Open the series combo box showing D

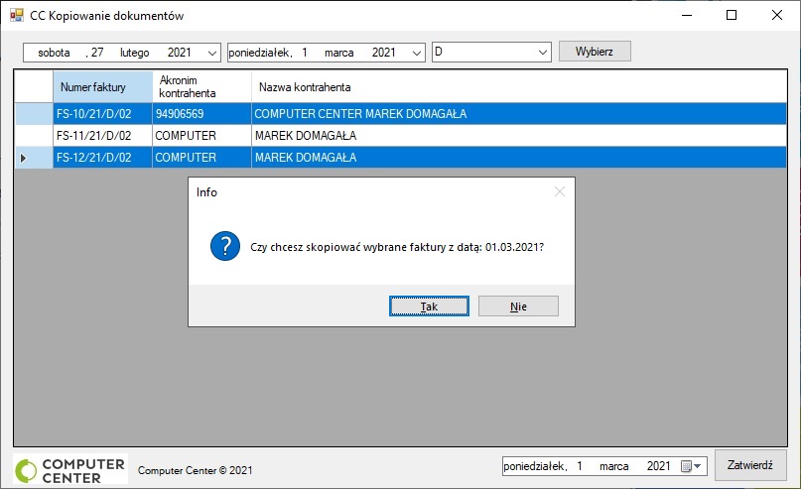point(543,52)
